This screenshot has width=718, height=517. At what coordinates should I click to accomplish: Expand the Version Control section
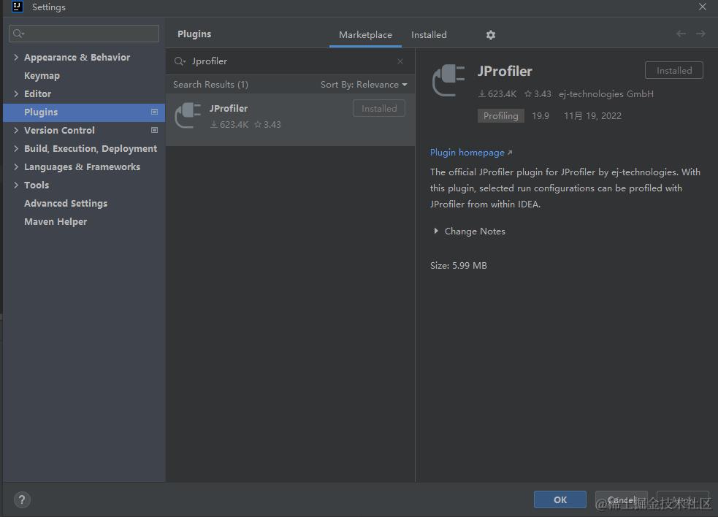(16, 131)
